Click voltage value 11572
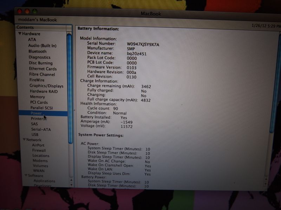Screen dimensions: 281x210 point(126,127)
